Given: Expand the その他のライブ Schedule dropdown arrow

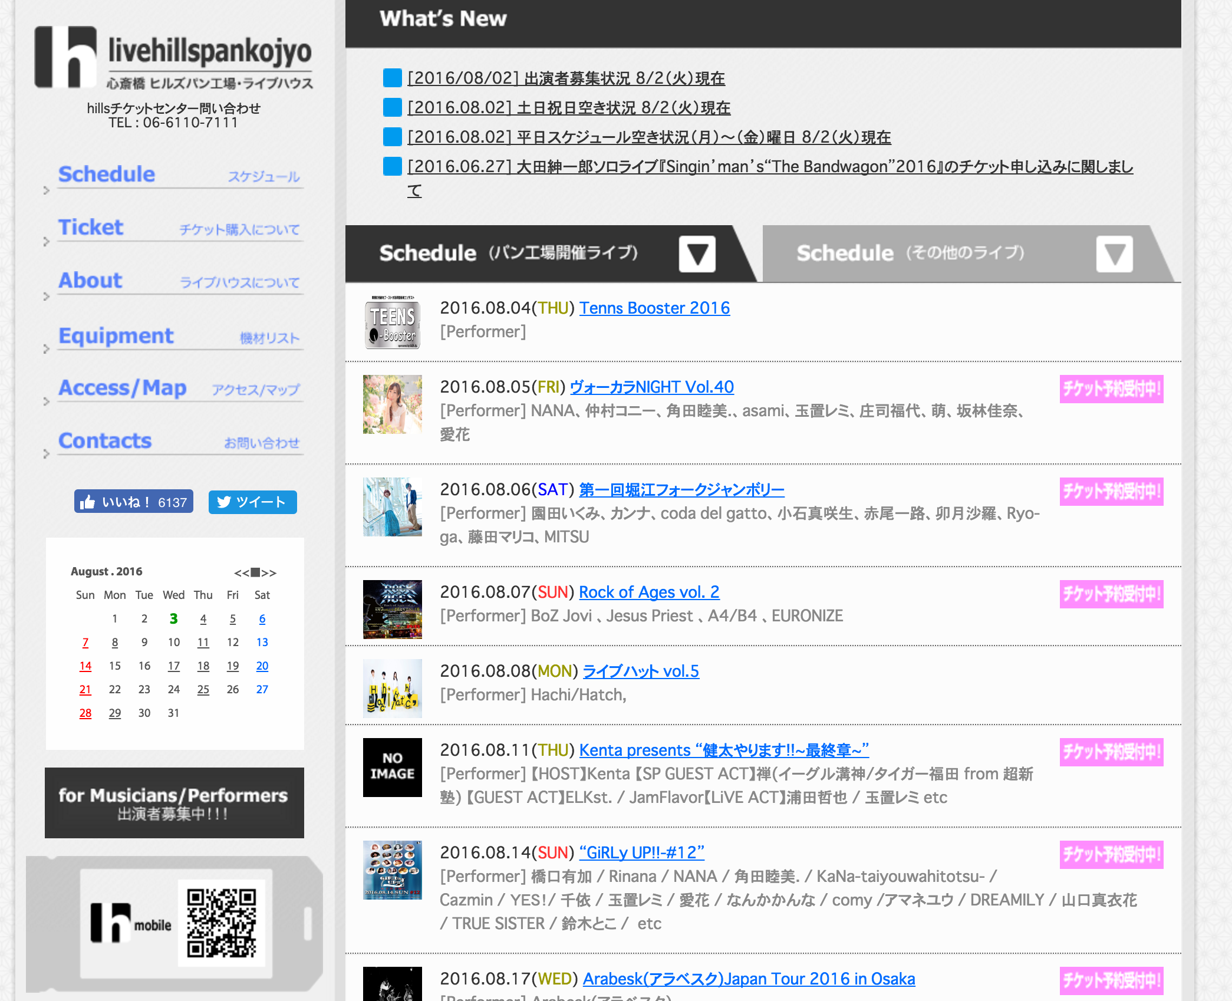Looking at the screenshot, I should pyautogui.click(x=1114, y=254).
